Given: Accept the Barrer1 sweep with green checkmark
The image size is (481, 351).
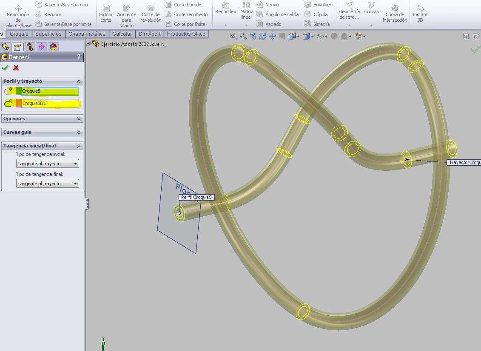Looking at the screenshot, I should [x=5, y=68].
